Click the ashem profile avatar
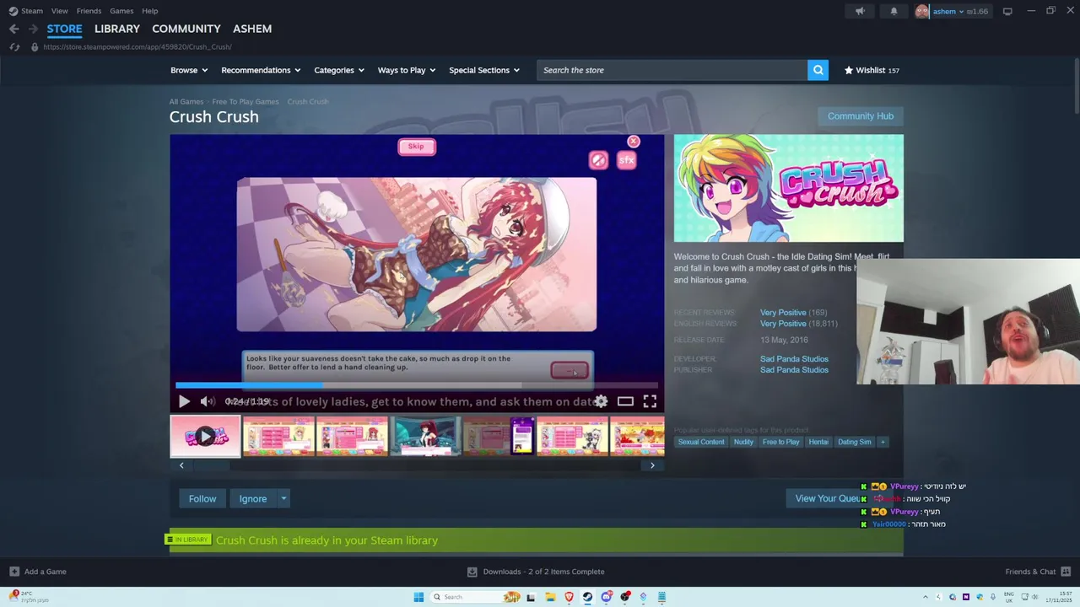Image resolution: width=1080 pixels, height=607 pixels. point(922,11)
